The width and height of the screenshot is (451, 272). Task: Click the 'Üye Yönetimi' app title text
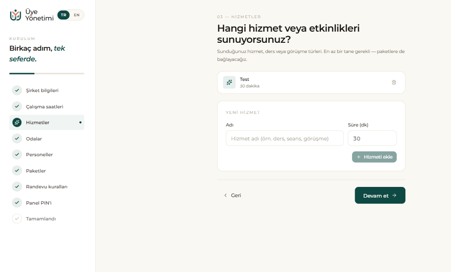[x=40, y=15]
